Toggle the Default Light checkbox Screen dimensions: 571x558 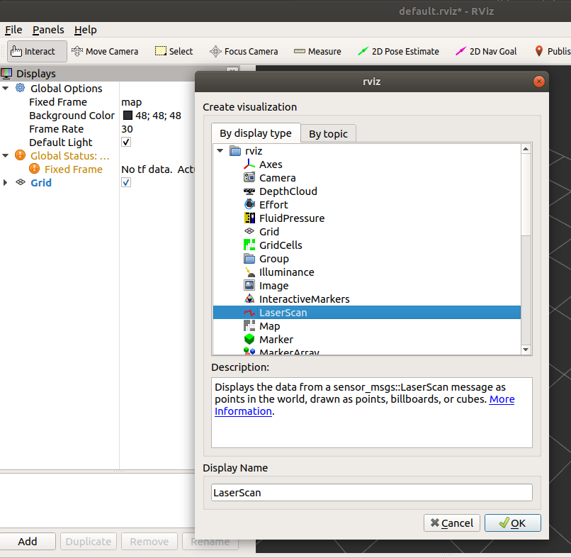coord(126,142)
